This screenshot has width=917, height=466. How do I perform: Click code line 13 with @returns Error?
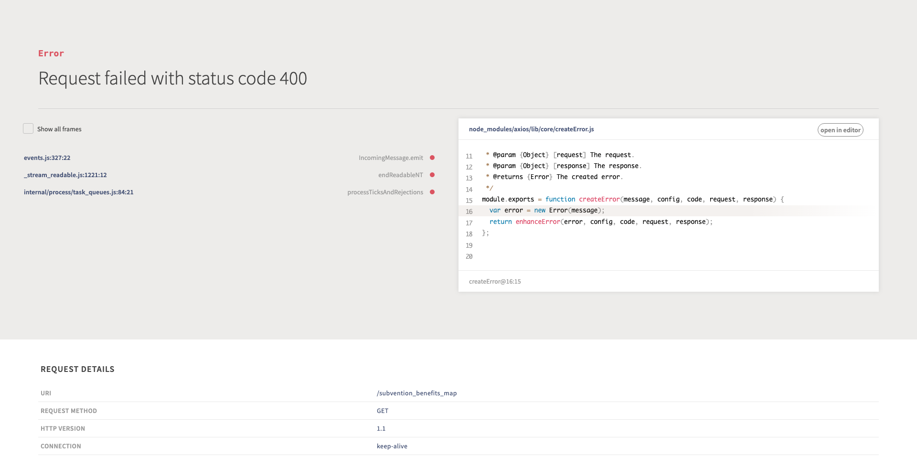pos(554,177)
